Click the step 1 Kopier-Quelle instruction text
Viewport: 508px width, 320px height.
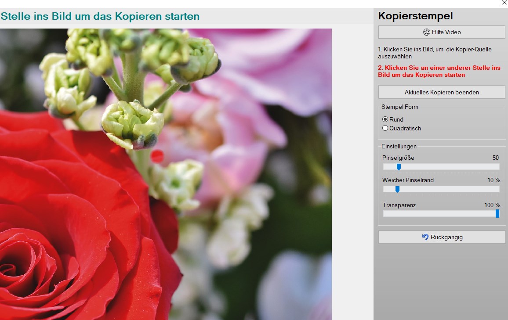coord(435,53)
